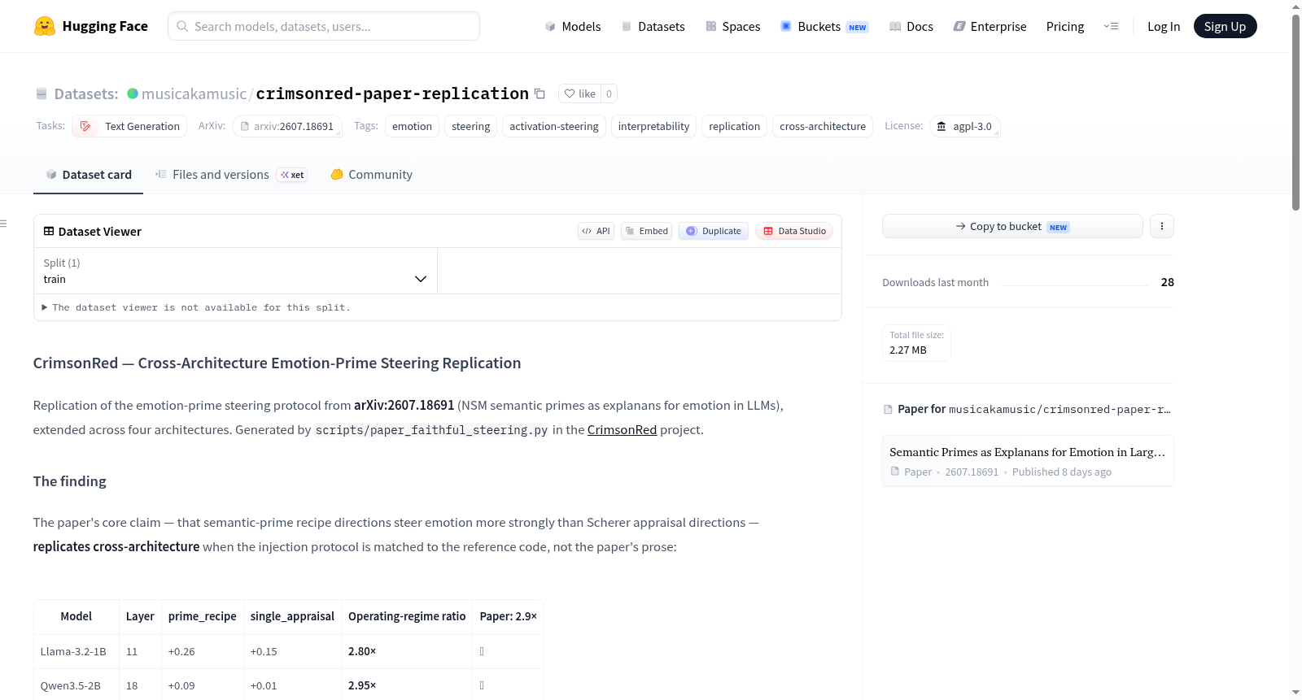Click the Text Generation task tag
The image size is (1302, 700).
129,126
